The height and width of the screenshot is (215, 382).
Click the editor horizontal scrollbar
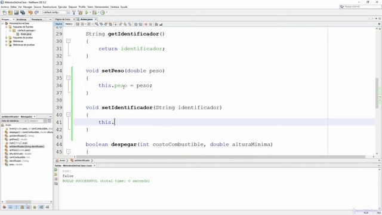[221, 156]
